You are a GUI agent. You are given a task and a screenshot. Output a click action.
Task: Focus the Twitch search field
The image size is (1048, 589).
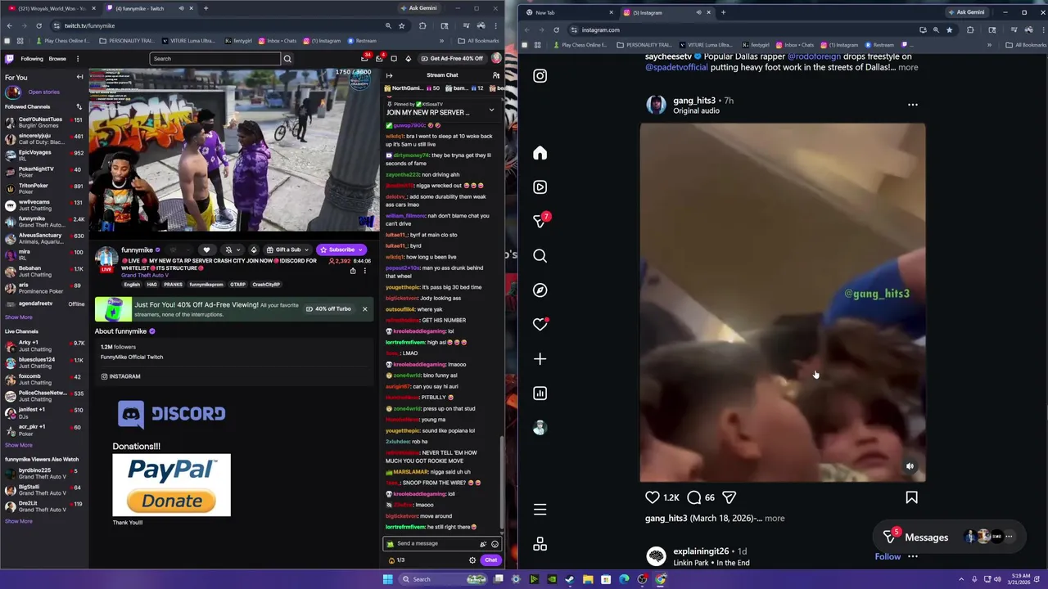pyautogui.click(x=215, y=59)
